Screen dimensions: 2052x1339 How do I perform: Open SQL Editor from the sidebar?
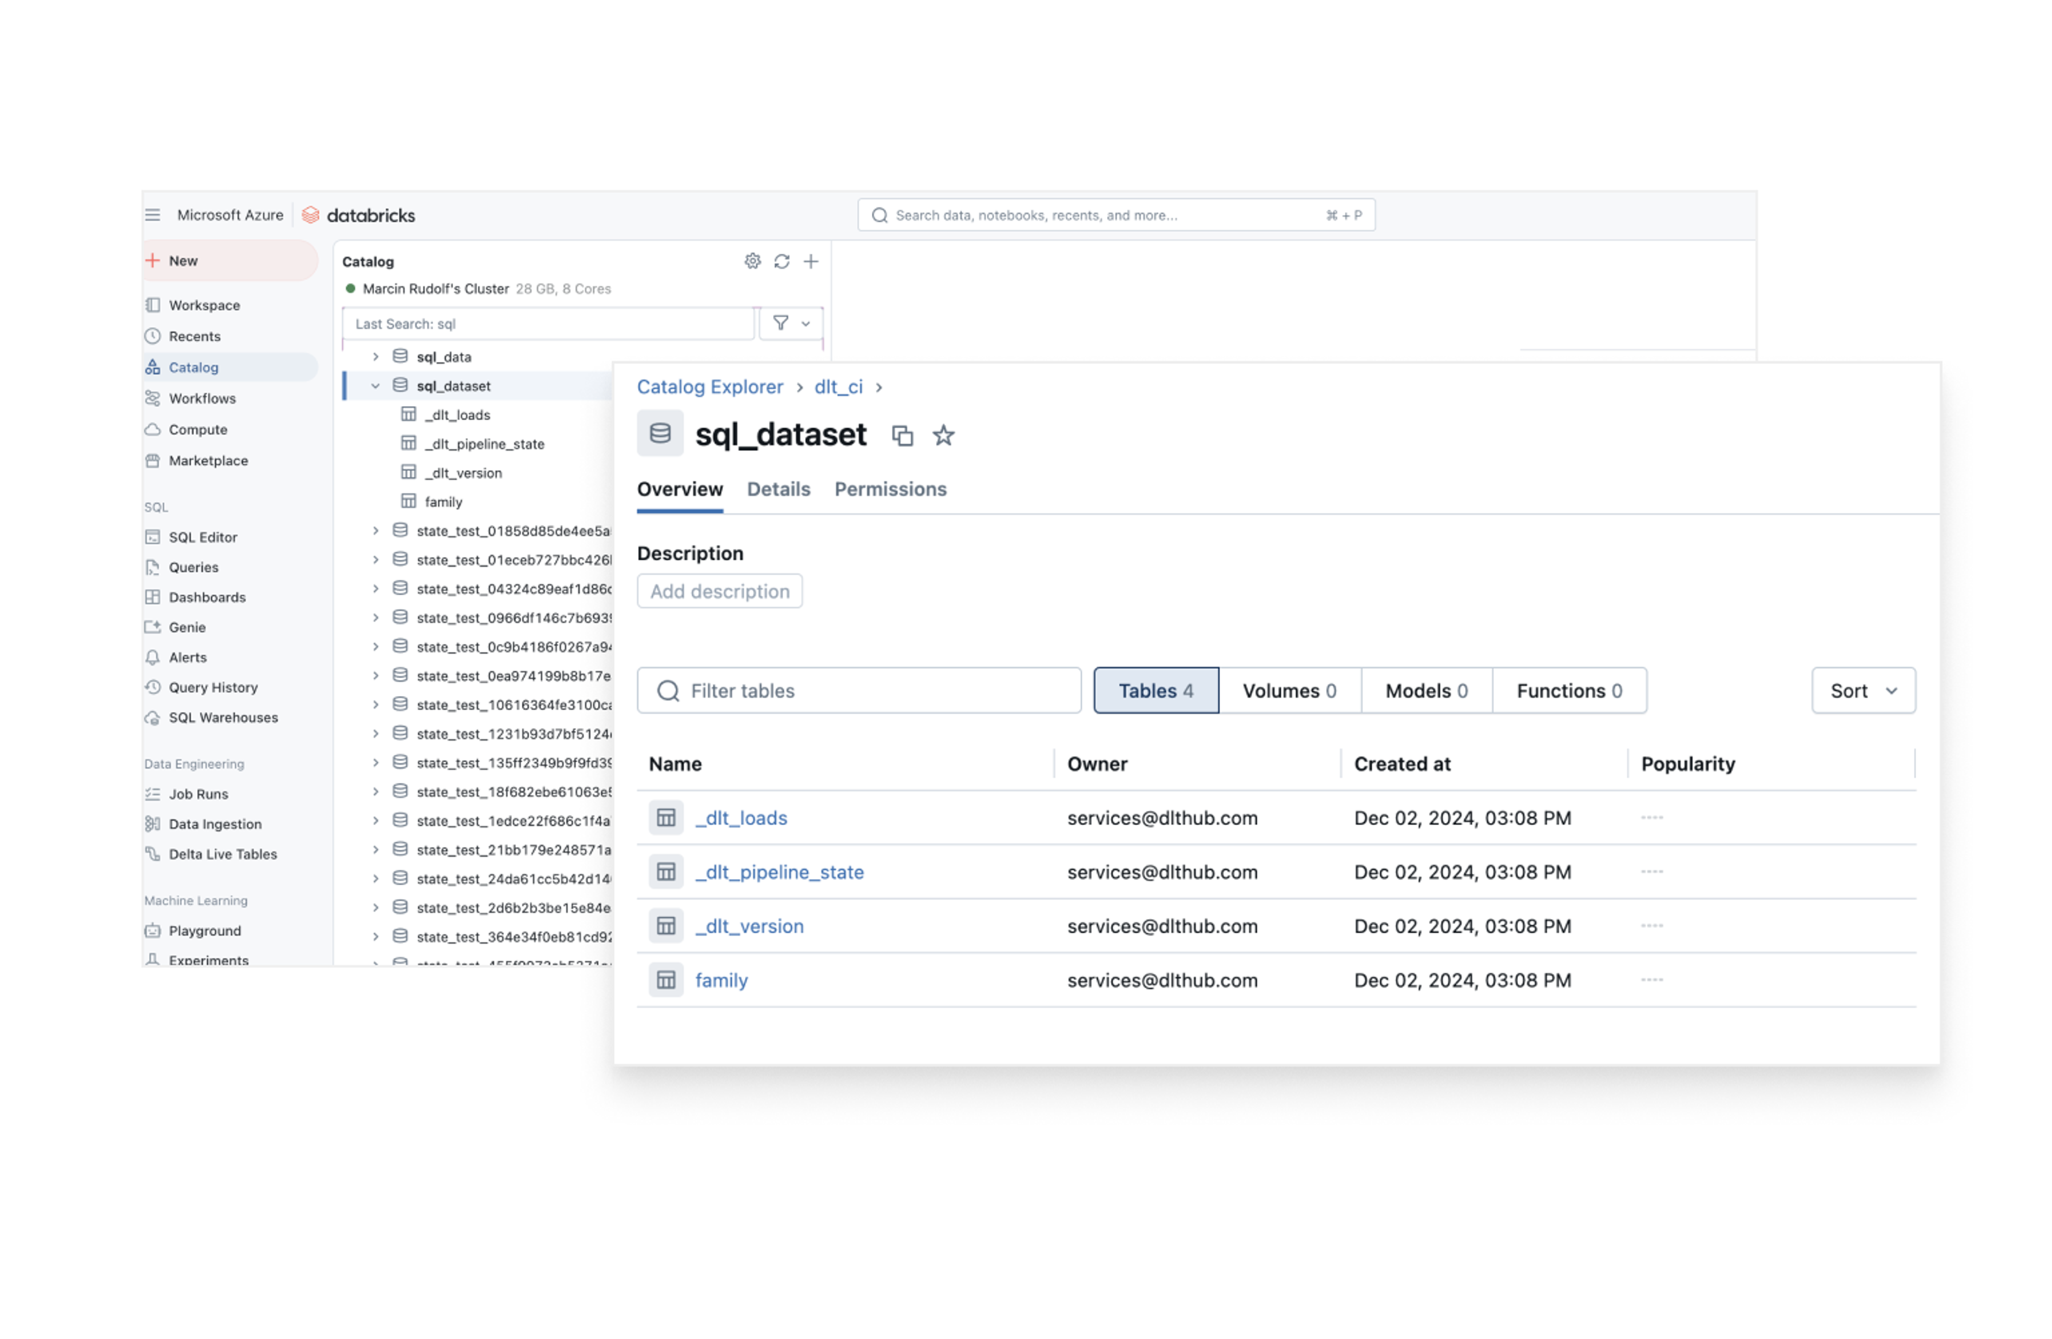[x=202, y=537]
